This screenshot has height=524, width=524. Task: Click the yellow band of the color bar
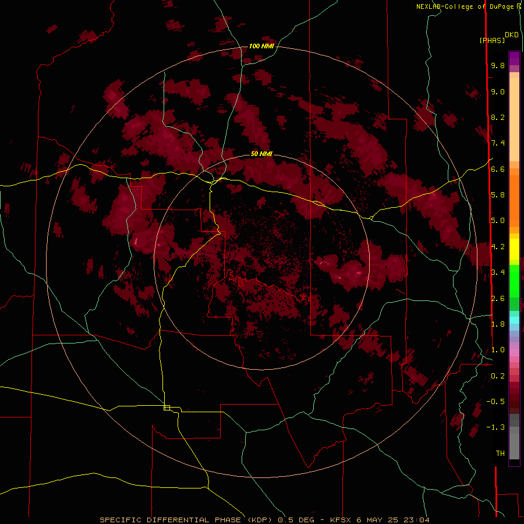514,249
